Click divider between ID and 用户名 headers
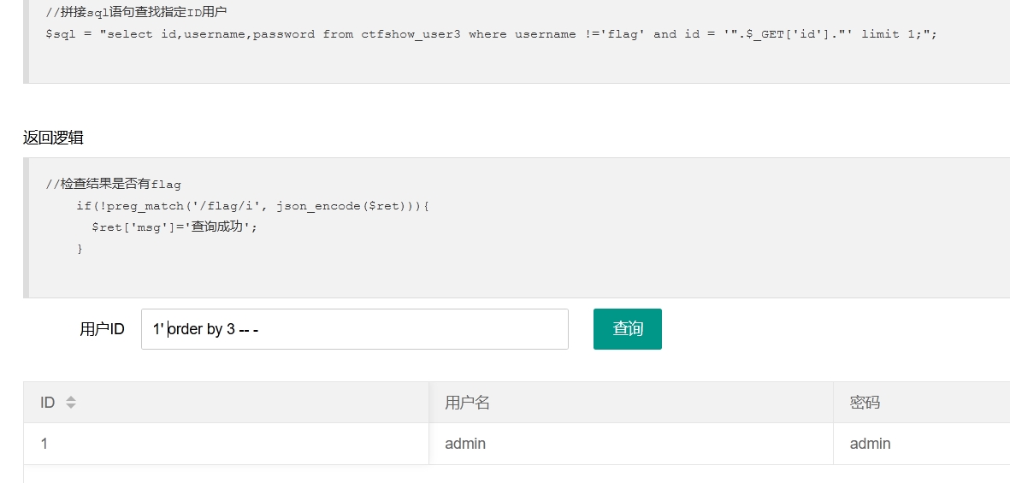 click(429, 403)
